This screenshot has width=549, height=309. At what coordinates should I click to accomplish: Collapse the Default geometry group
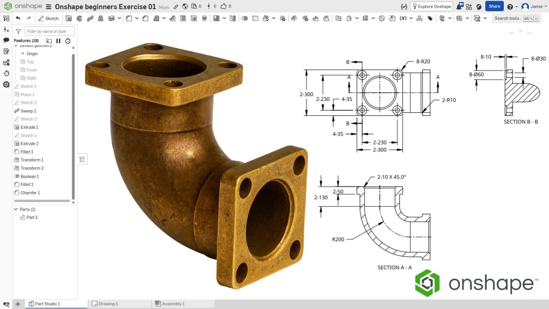tap(16, 45)
